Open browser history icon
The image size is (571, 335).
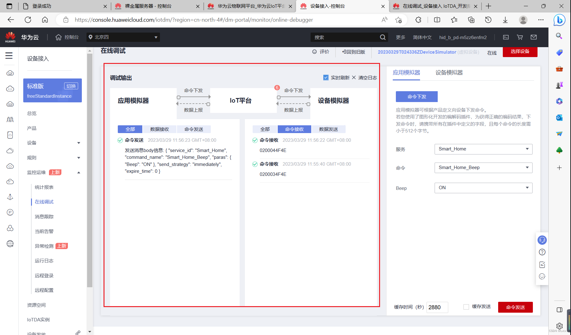[488, 20]
